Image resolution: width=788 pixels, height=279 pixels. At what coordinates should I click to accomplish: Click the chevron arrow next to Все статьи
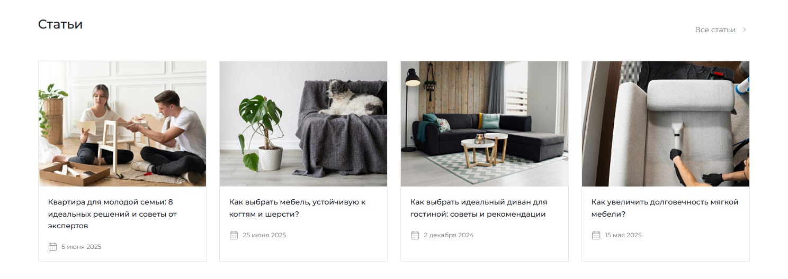coord(744,30)
